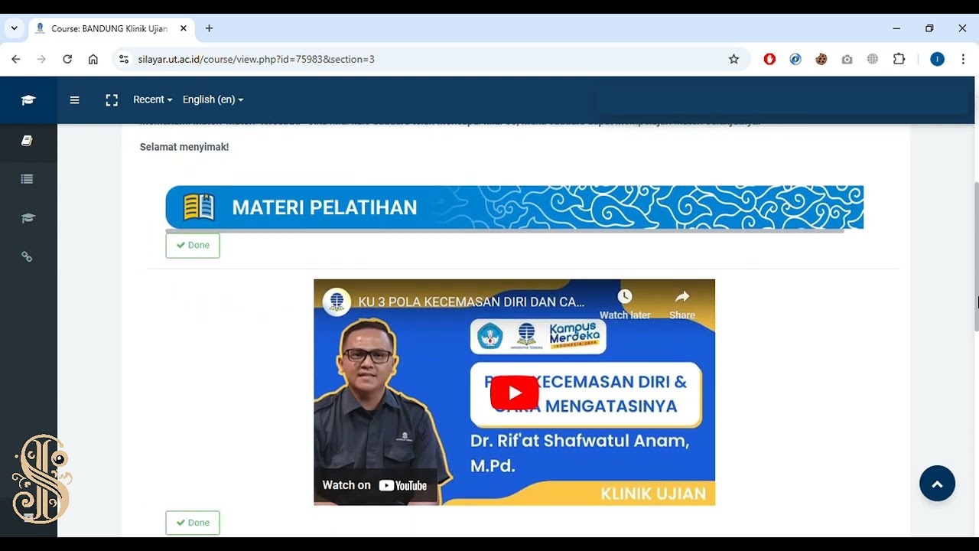
Task: Click the page vertical scrollbar thumb
Action: [x=976, y=256]
